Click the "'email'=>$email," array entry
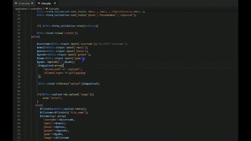Viewport: 251px width, 141px height. click(x=55, y=123)
